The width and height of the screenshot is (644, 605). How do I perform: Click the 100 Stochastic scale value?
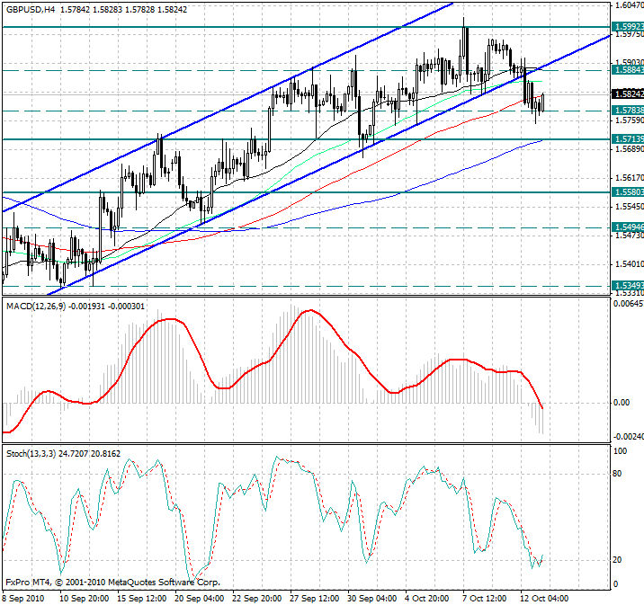[620, 451]
